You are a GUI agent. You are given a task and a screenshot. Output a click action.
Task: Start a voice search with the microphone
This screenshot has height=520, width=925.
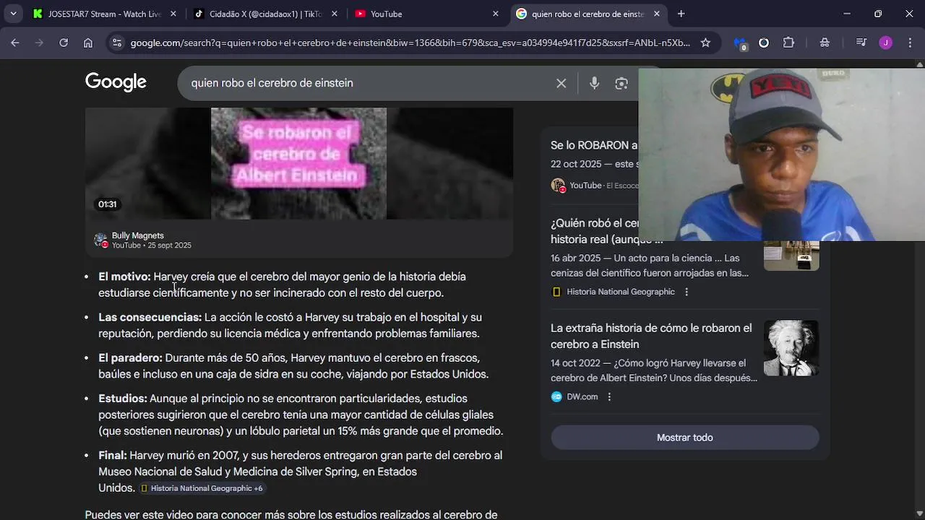pyautogui.click(x=594, y=83)
